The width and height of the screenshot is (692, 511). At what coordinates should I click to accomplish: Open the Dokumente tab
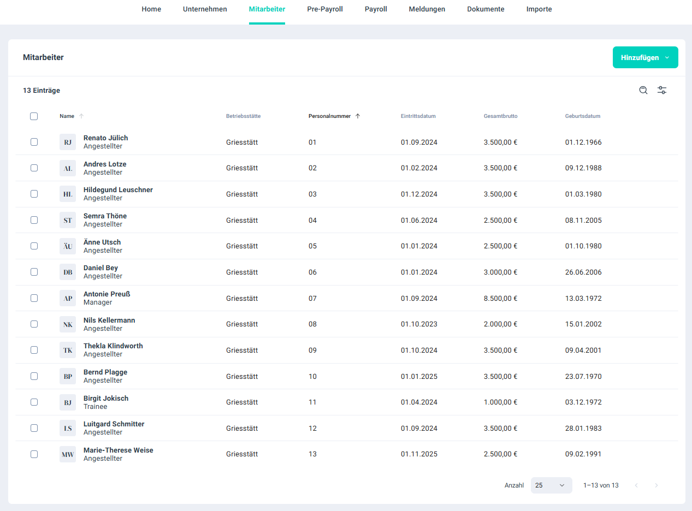pos(486,9)
